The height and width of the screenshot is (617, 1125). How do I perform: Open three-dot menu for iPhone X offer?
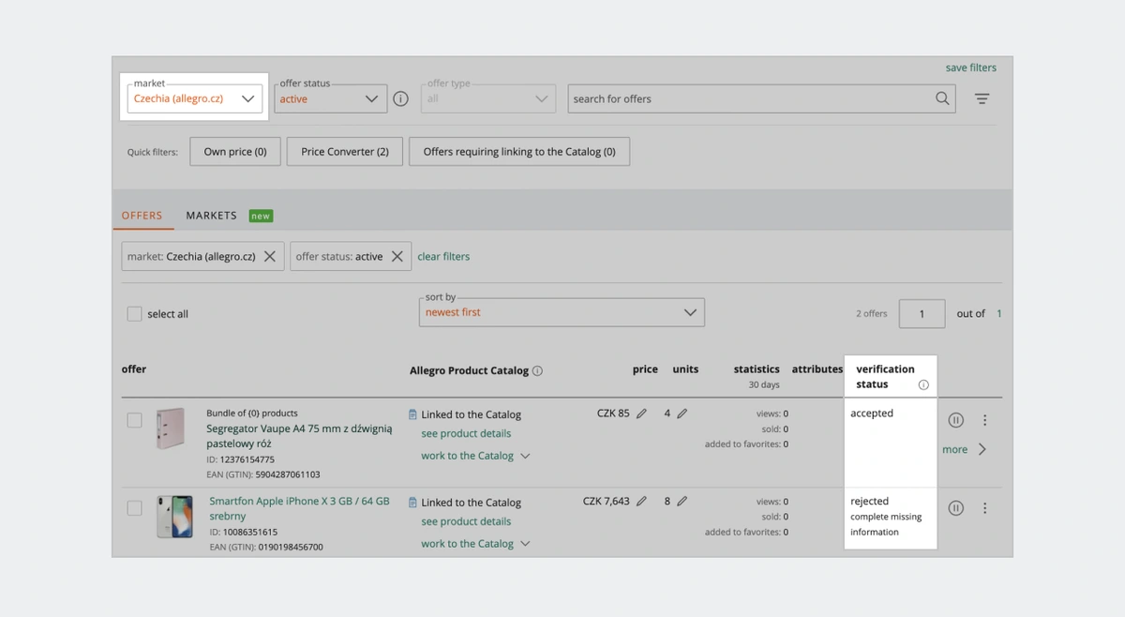pos(984,508)
